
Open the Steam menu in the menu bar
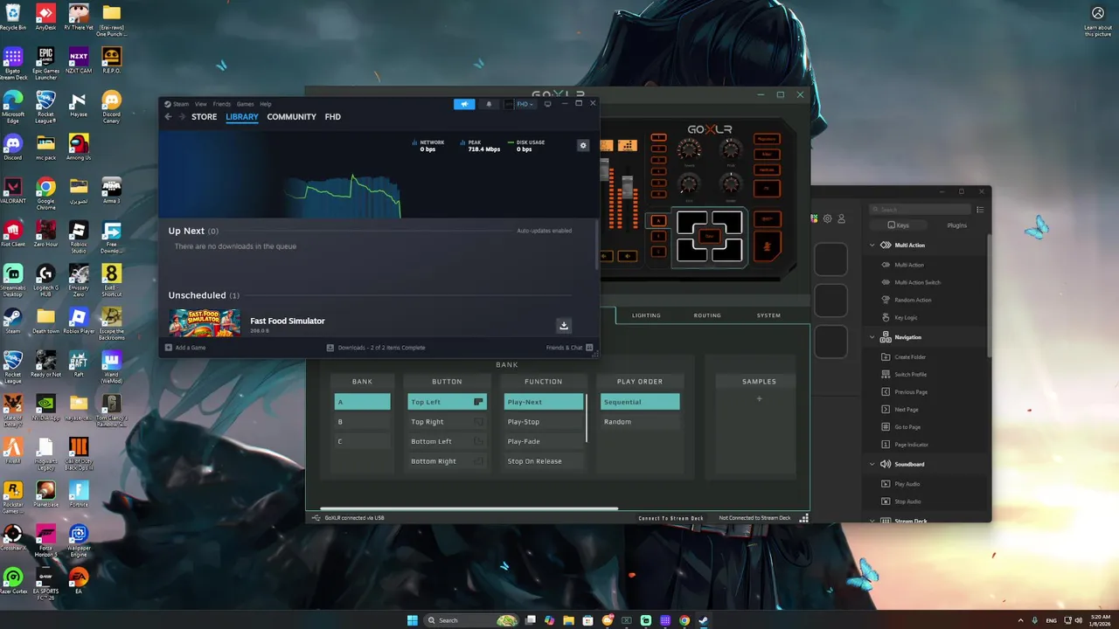pos(180,104)
